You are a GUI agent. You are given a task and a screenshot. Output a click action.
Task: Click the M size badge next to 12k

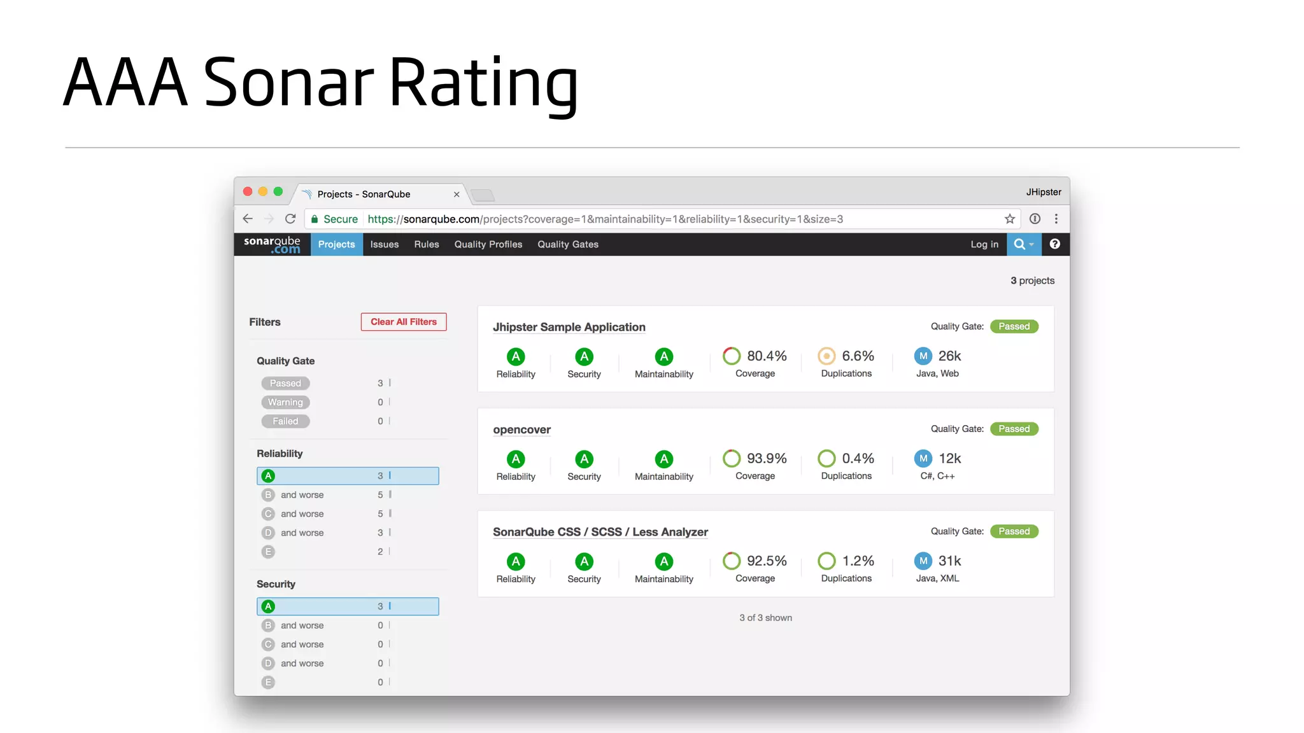pos(923,459)
